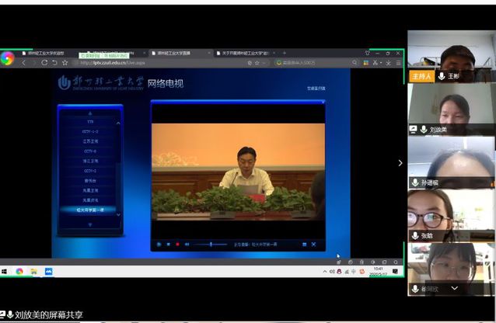Click the Chrome icon in the taskbar
Screen dimensions: 496x323
(19, 271)
